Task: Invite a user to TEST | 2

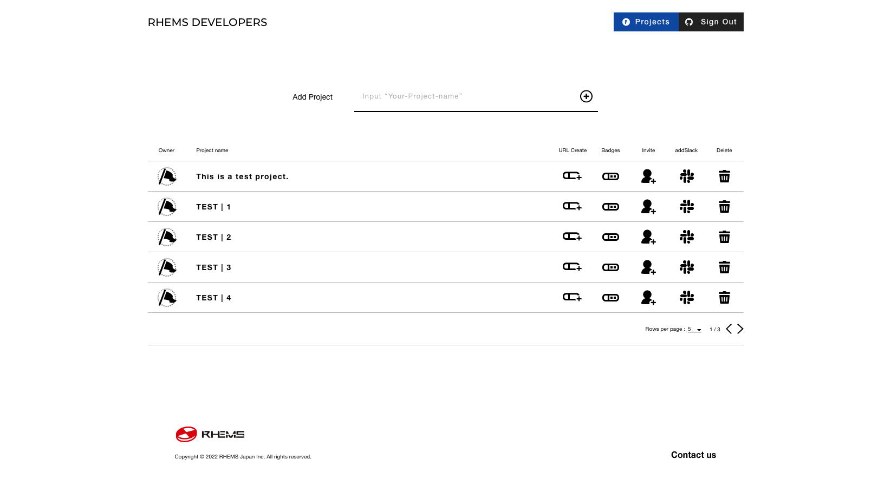Action: 648,237
